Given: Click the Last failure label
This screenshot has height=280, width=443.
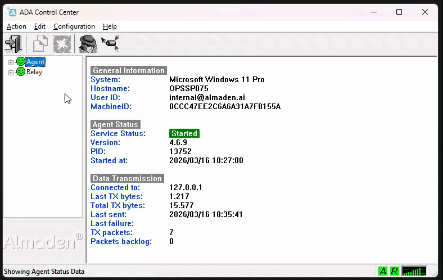Looking at the screenshot, I should click(x=112, y=223).
